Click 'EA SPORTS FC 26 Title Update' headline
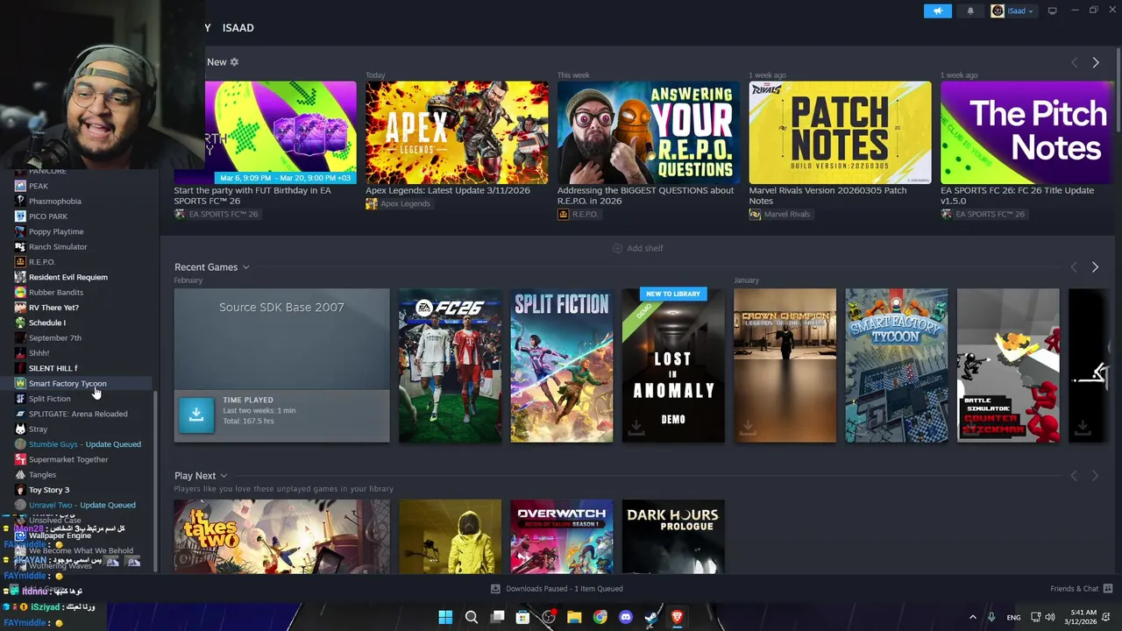This screenshot has height=631, width=1122. 1017,195
